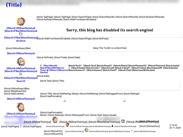Click the video icon after {block:Video}
183x137 pixels.
point(129,68)
